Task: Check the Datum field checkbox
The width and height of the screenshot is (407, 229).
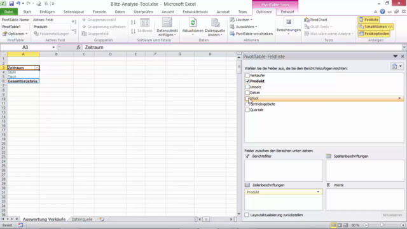Action: (247, 92)
